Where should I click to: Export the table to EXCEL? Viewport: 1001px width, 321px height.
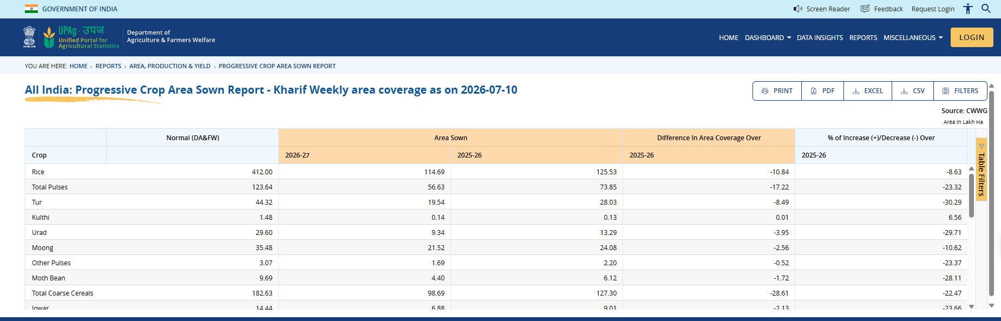pyautogui.click(x=868, y=91)
